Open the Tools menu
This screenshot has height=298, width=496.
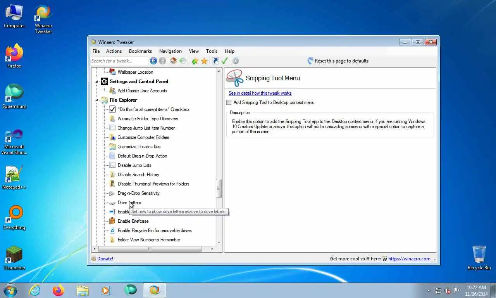tap(212, 51)
